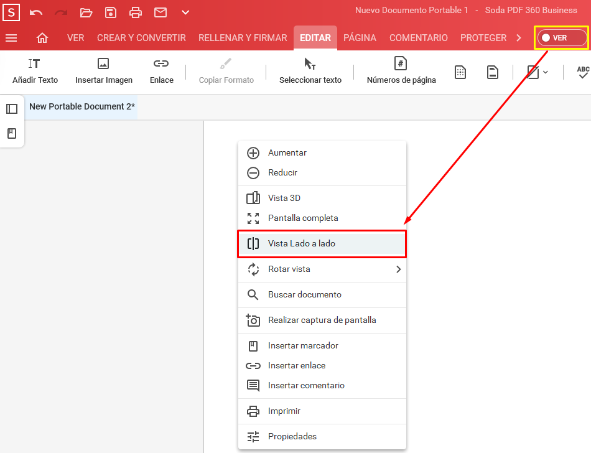Select the EDITAR tab
This screenshot has width=591, height=453.
(x=315, y=38)
